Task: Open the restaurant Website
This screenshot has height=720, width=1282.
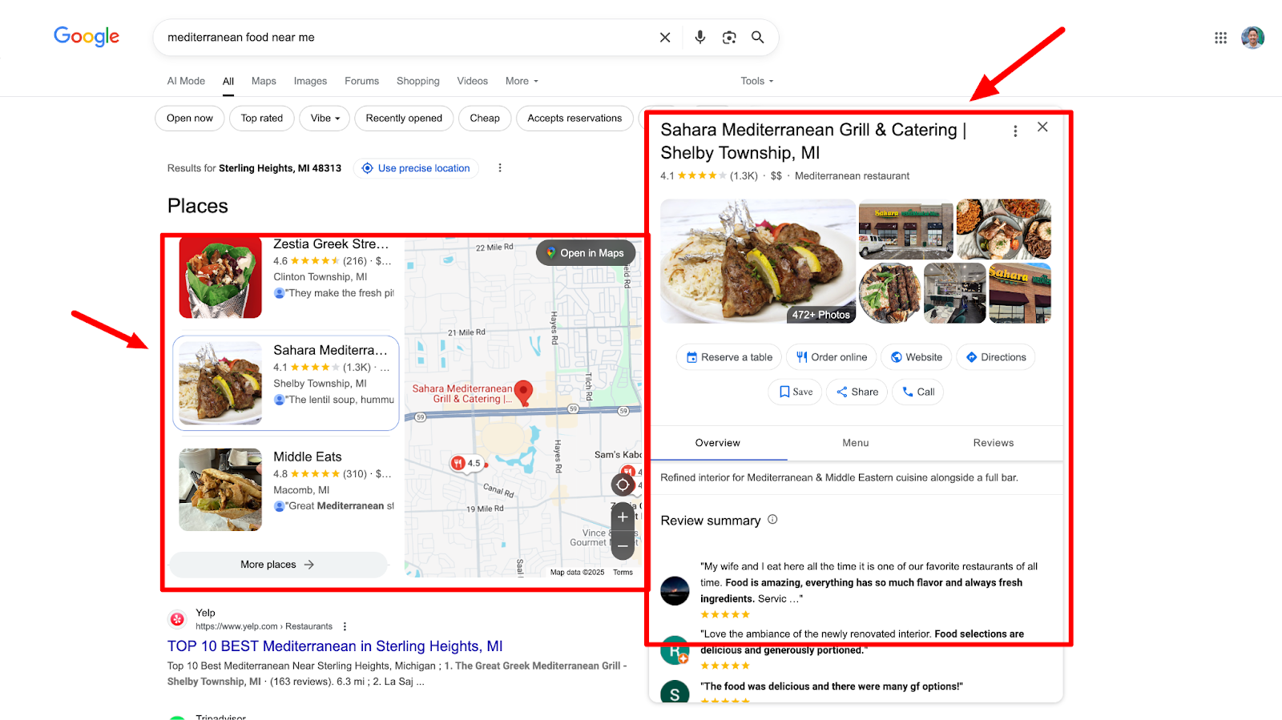Action: [x=916, y=357]
